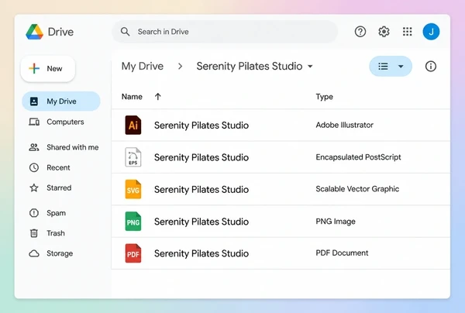Open the help question mark icon
Viewport: 465px width, 313px height.
tap(360, 32)
